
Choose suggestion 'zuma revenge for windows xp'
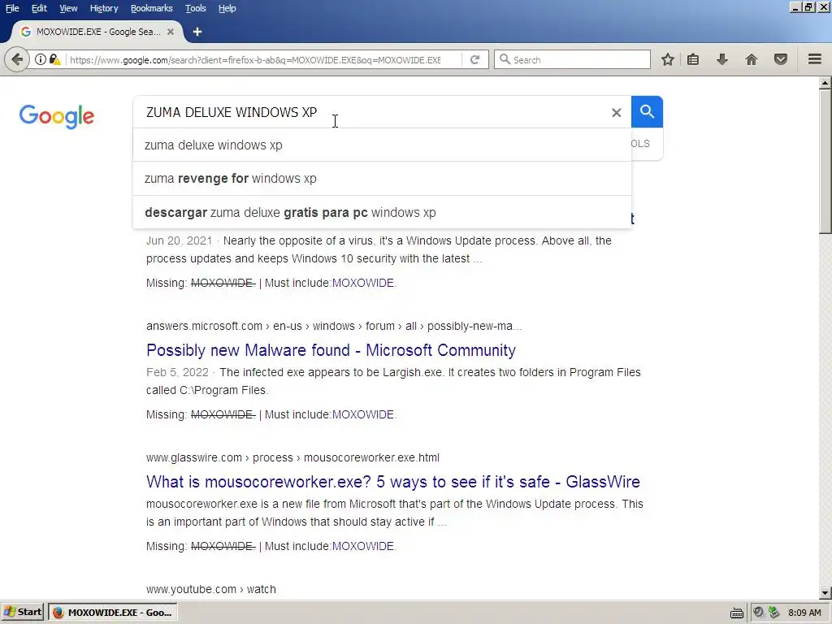[x=382, y=178]
